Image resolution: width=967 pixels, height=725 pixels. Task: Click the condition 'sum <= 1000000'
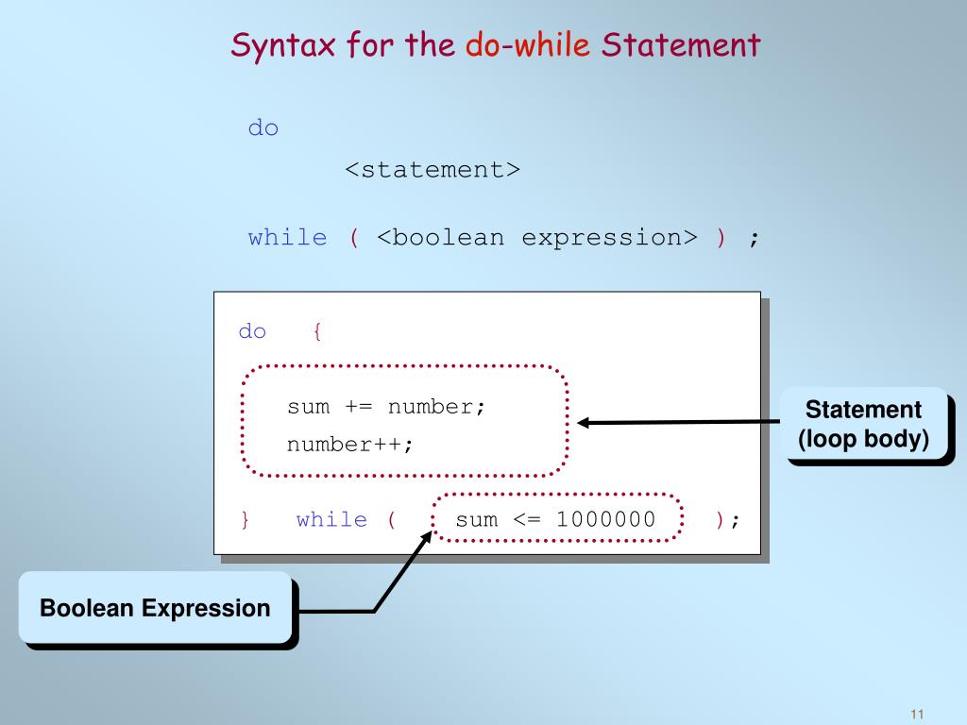555,519
